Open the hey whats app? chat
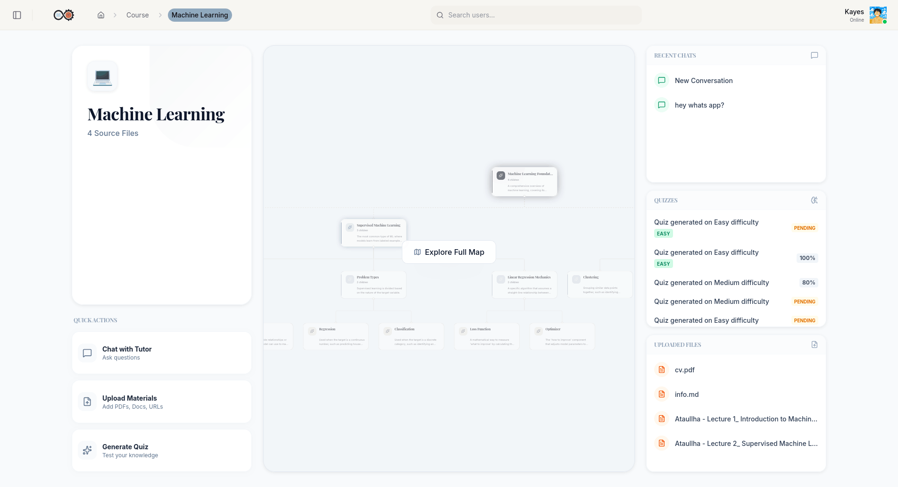Image resolution: width=898 pixels, height=487 pixels. (736, 105)
